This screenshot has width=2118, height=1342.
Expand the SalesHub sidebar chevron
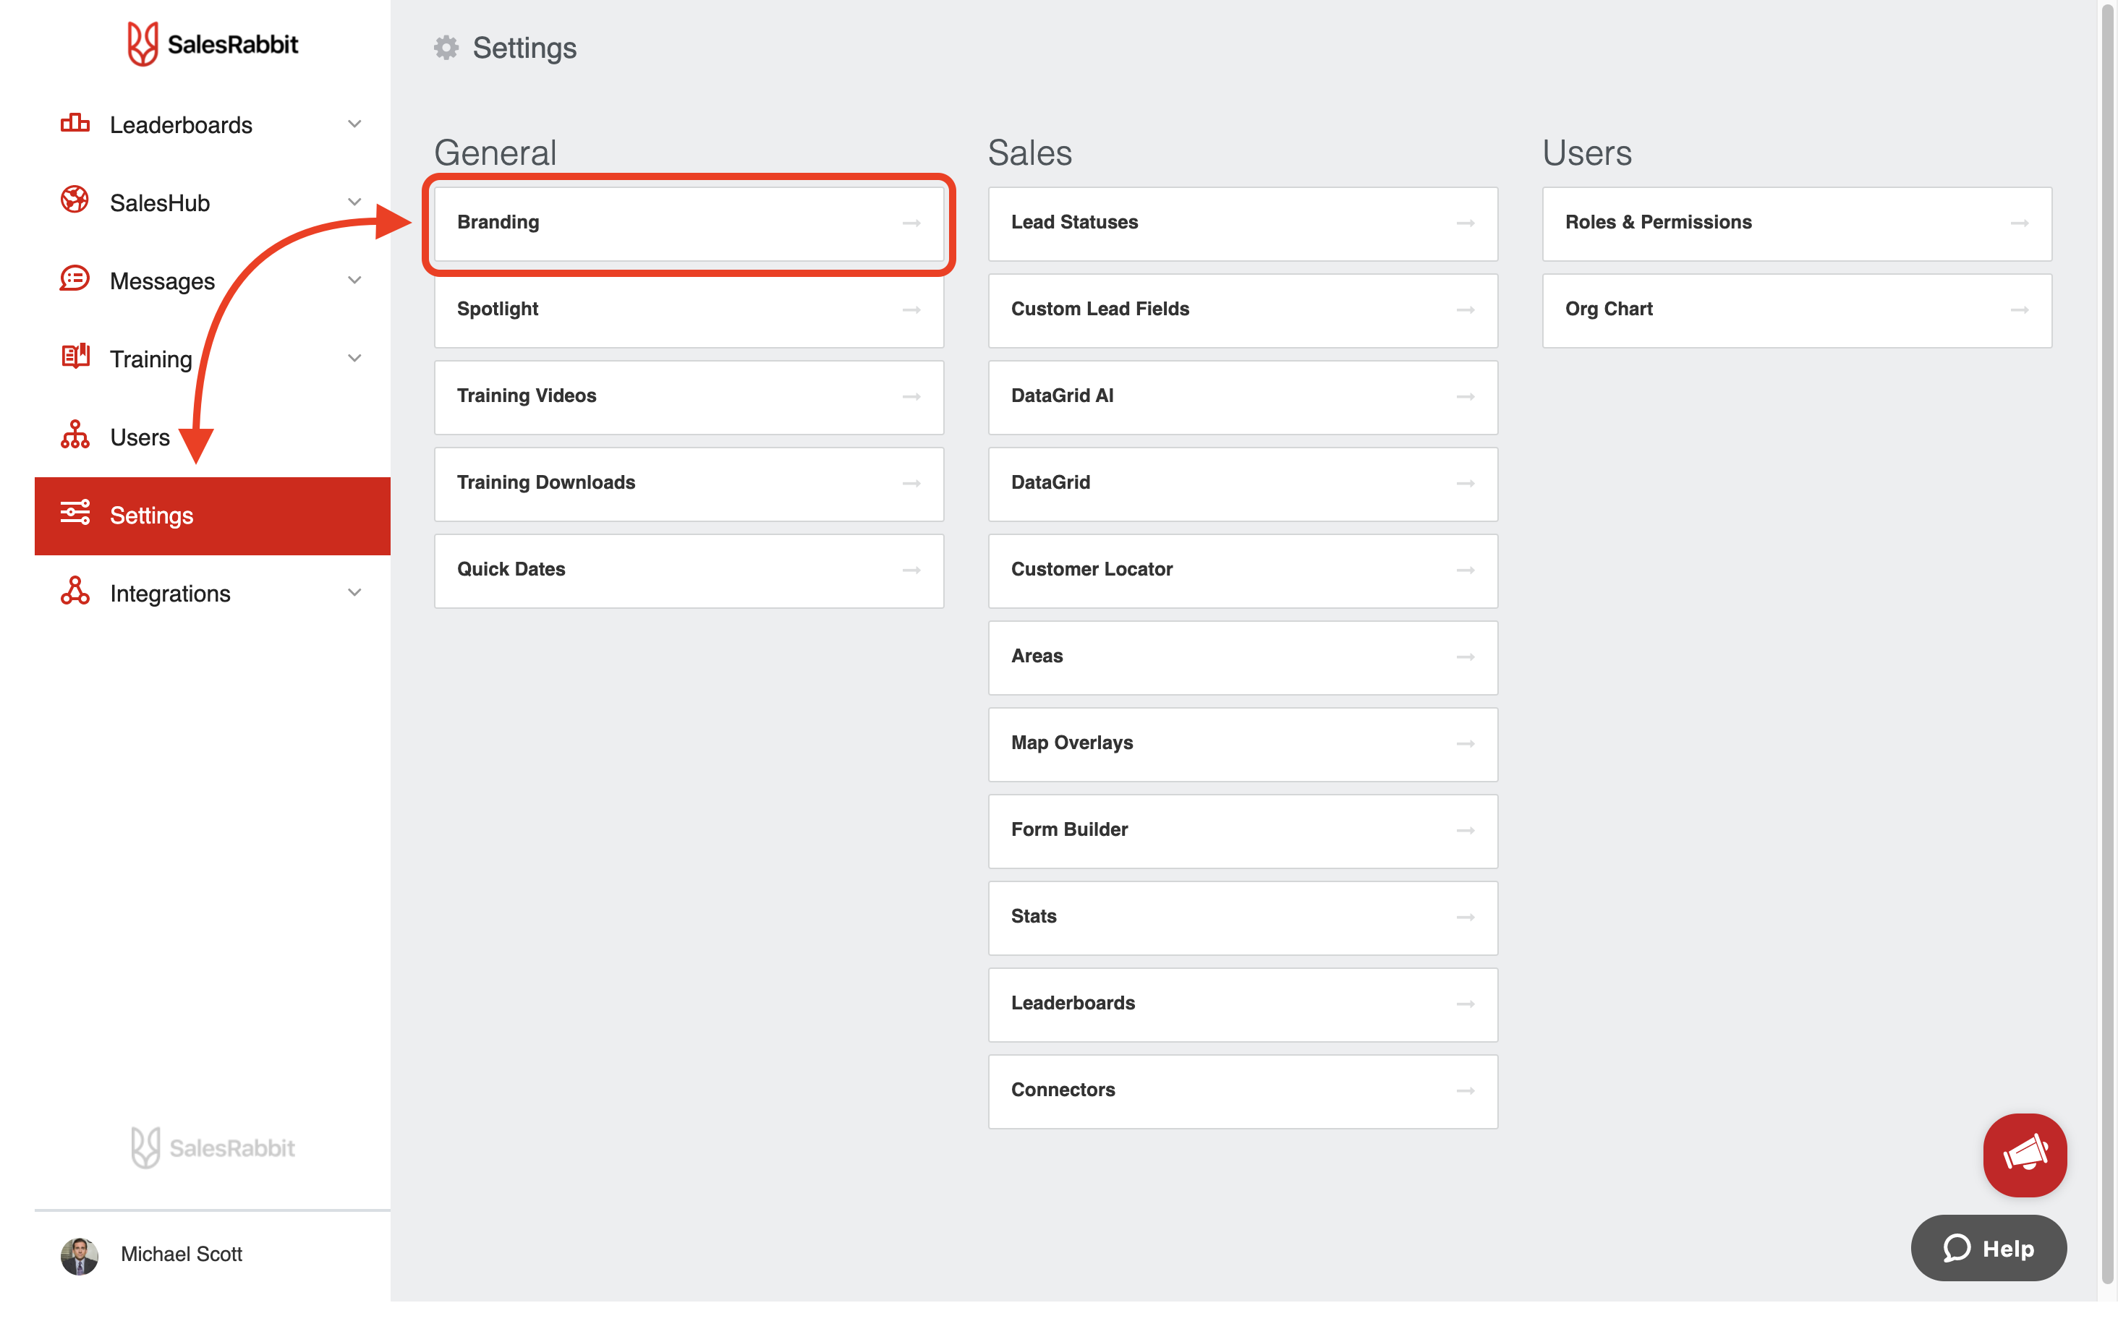pos(354,202)
